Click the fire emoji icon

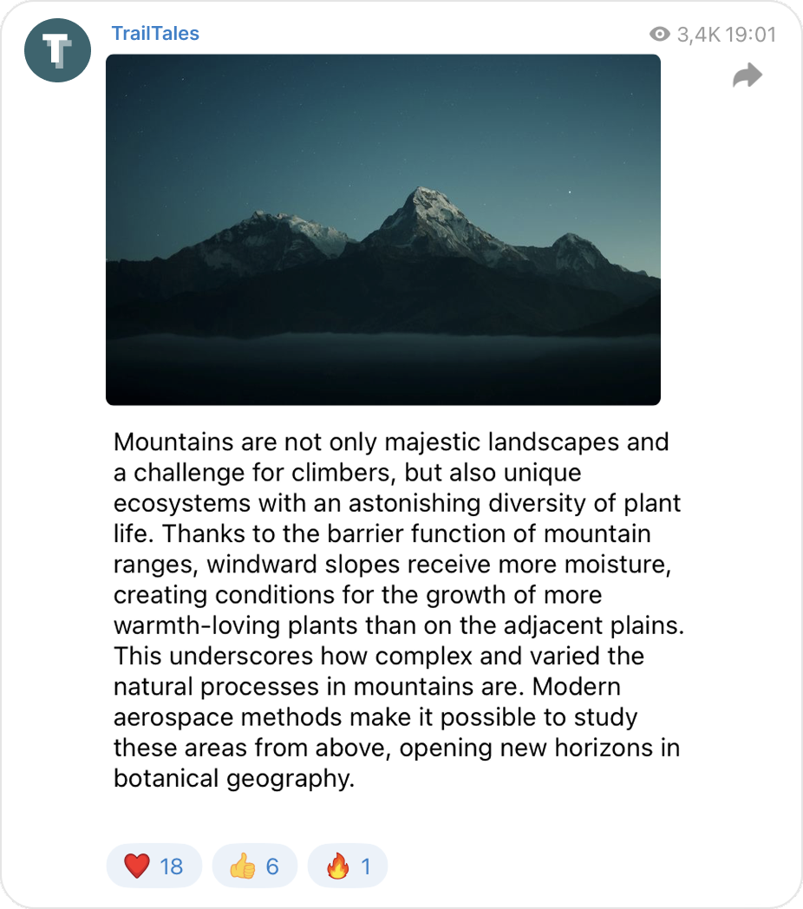pos(337,866)
